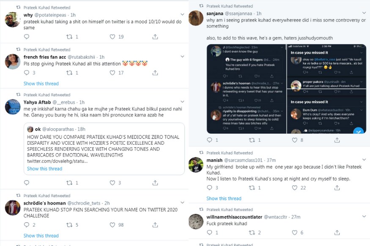Like the french fries fan acc tweet
The image size is (370, 246).
[112, 73]
